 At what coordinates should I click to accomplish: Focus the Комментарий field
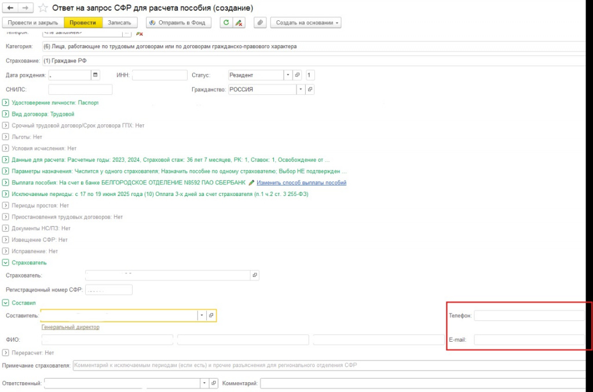tap(423, 383)
